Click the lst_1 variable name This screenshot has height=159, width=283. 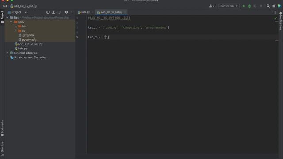pyautogui.click(x=92, y=27)
